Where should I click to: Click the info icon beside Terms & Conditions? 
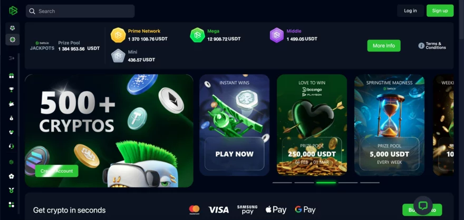421,46
